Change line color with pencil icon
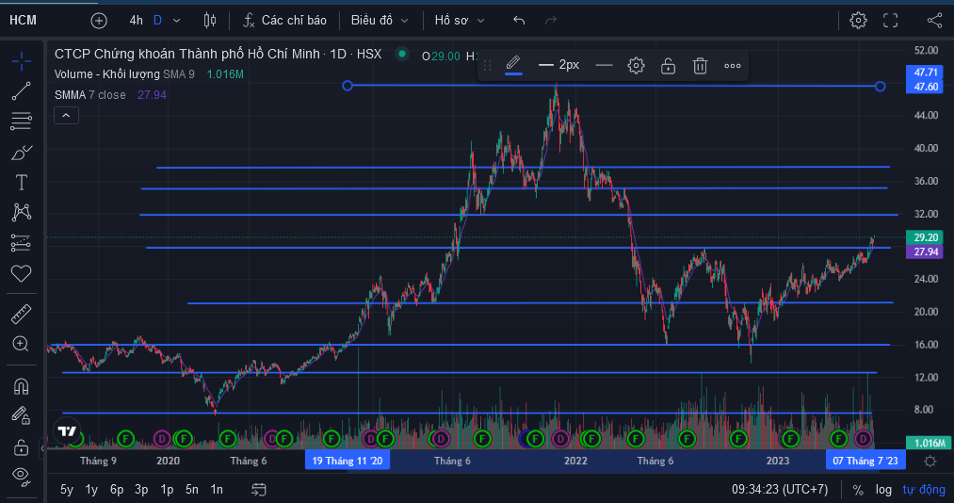 [x=513, y=64]
